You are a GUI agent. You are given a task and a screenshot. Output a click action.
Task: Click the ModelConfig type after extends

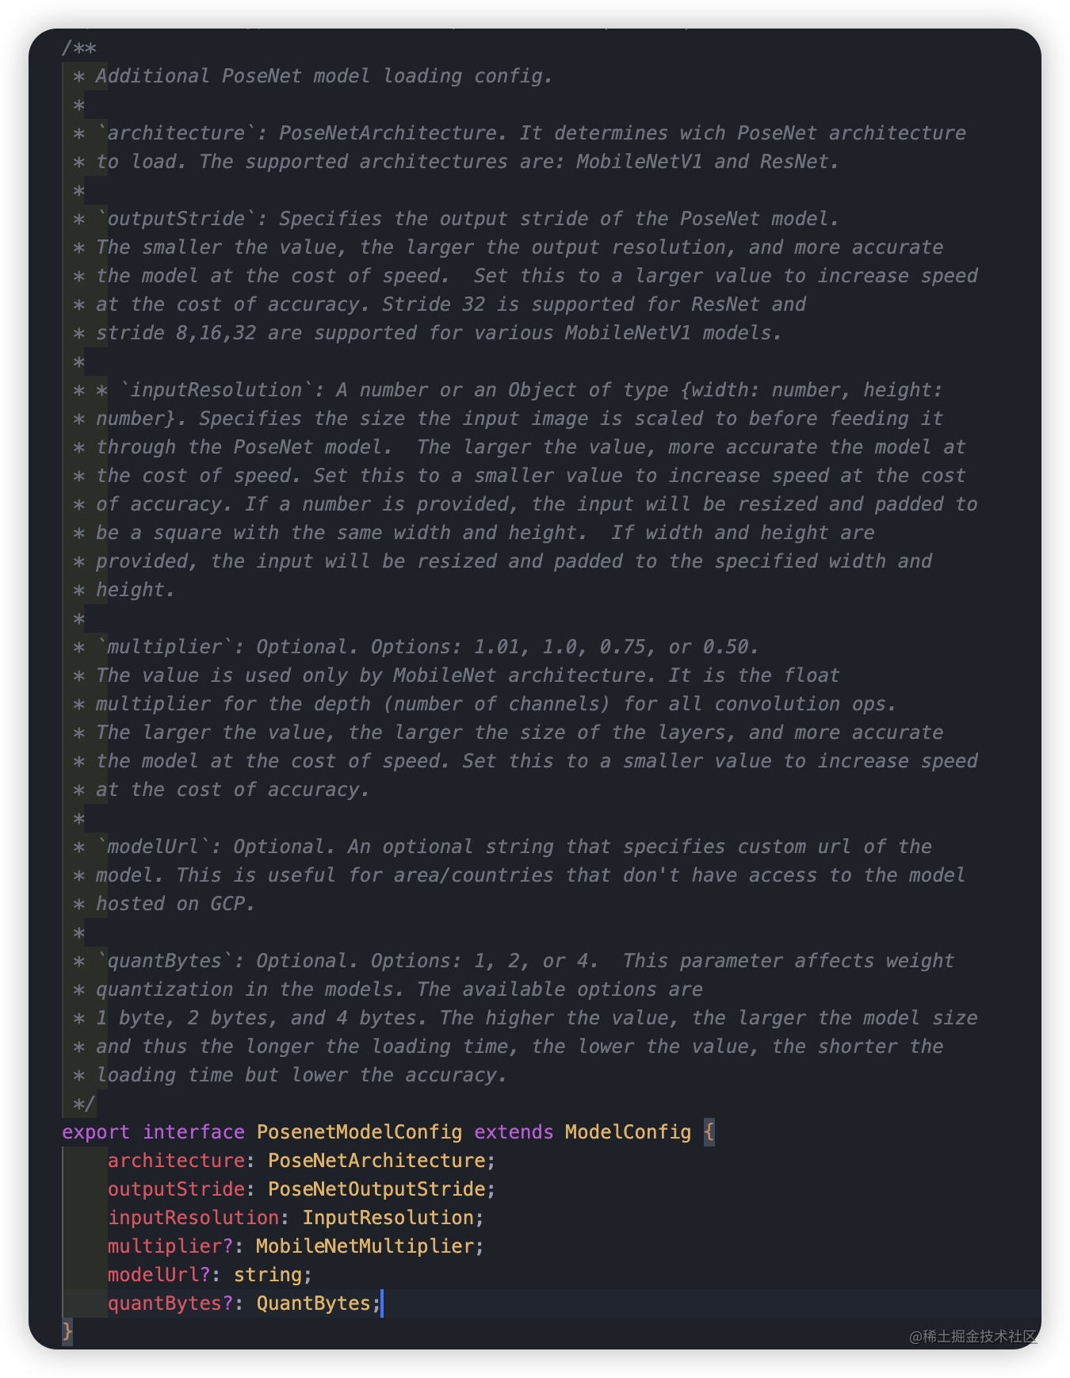628,1131
